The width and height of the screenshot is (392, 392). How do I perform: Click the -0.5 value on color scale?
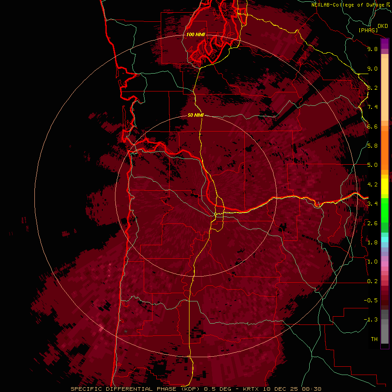(x=371, y=301)
